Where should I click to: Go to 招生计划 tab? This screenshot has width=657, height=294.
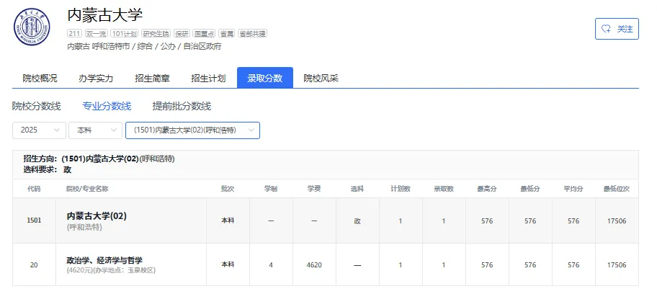[208, 78]
